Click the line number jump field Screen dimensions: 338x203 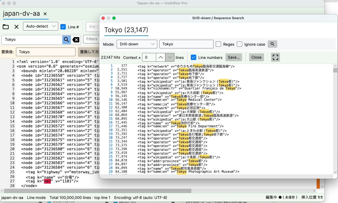click(93, 26)
